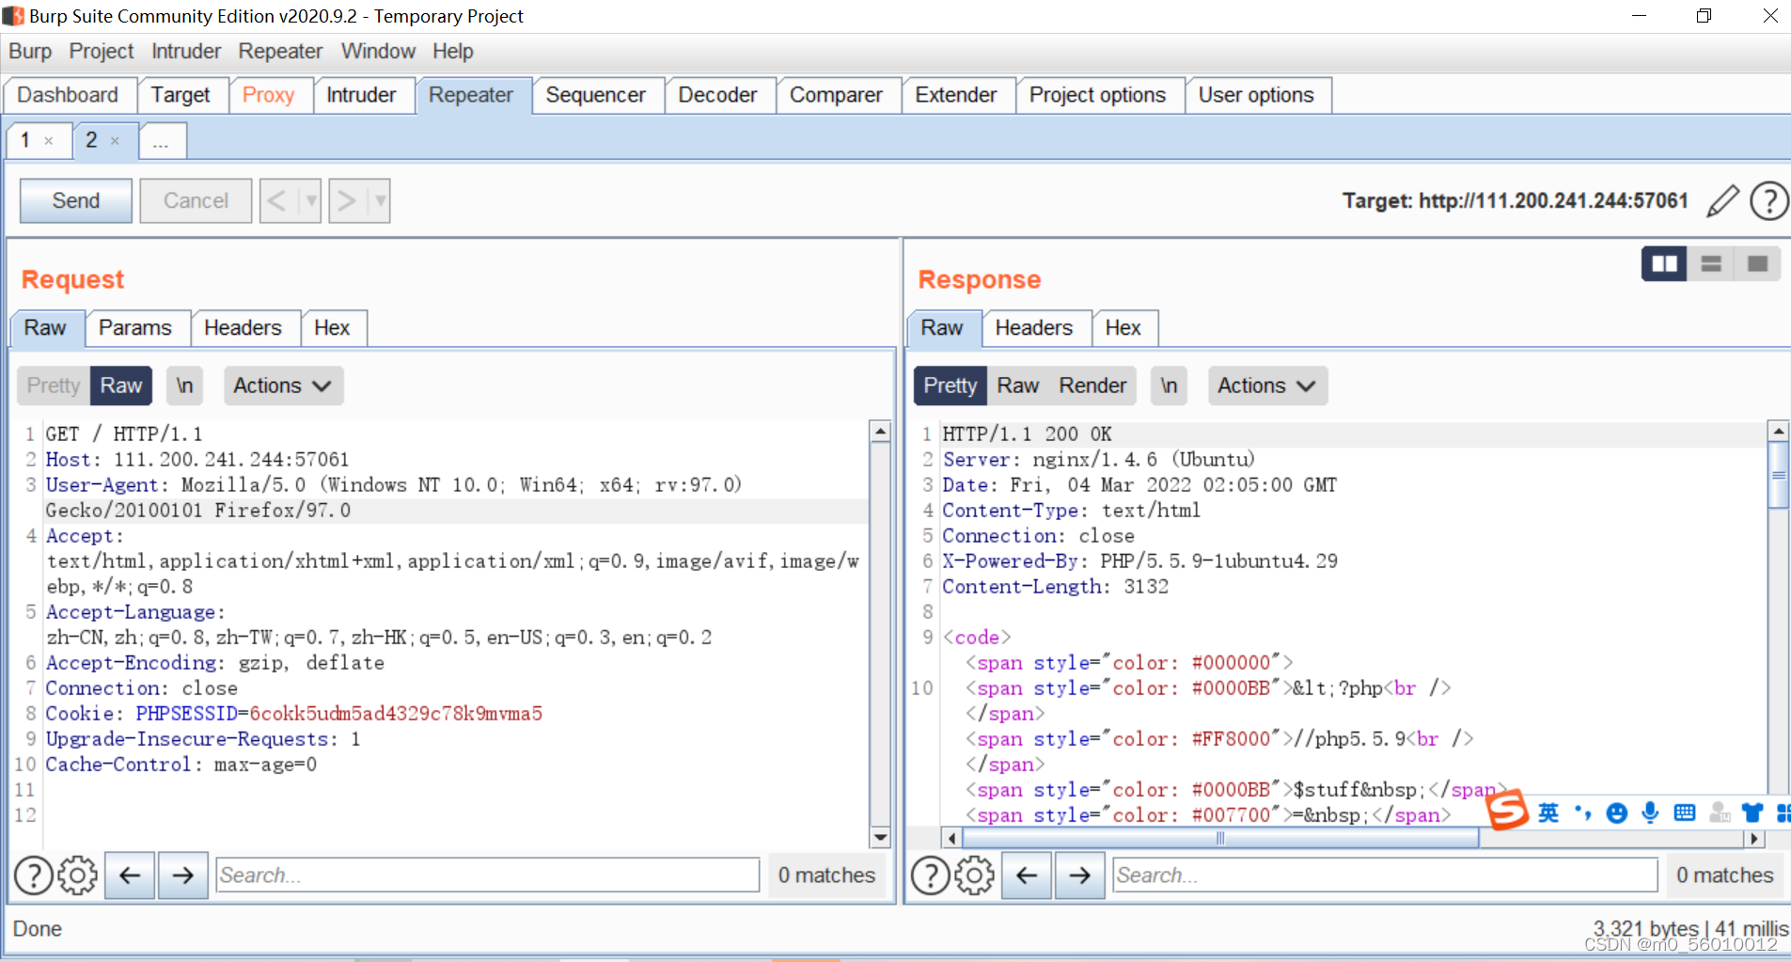Viewport: 1791px width, 962px height.
Task: Toggle \n non-printing chars in Response
Action: (1169, 386)
